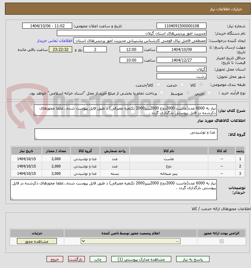251x268 pixels.
Task: Open مشاهده مدارک پیوستی (1) button
Action: [141, 259]
